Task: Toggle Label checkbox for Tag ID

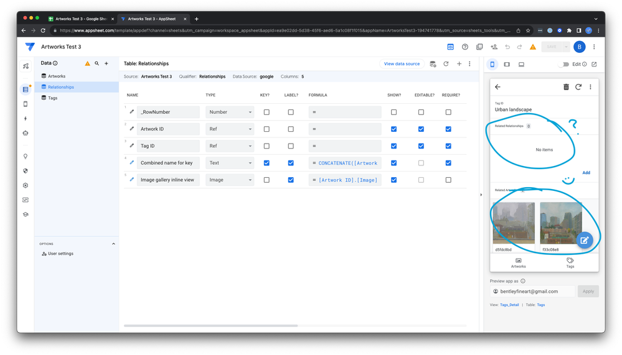Action: coord(291,146)
